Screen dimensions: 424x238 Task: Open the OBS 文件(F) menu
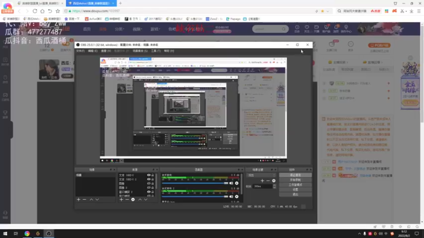(81, 51)
